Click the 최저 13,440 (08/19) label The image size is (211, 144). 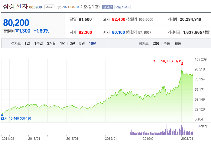[x=16, y=118]
